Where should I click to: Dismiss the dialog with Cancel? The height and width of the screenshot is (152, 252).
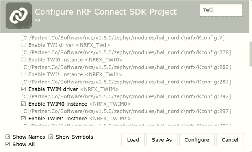click(x=230, y=140)
